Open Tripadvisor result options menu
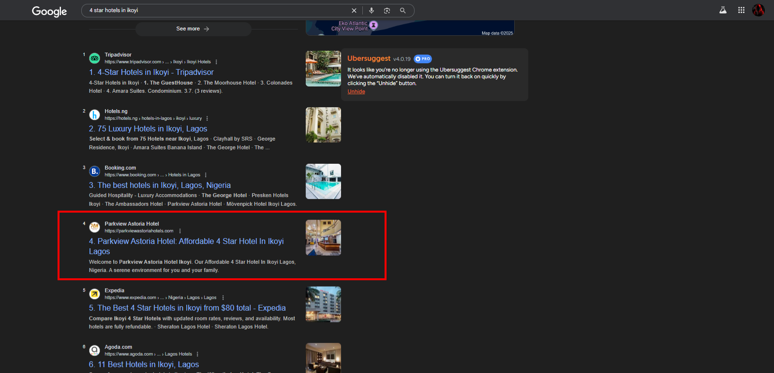The width and height of the screenshot is (774, 373). click(x=216, y=62)
